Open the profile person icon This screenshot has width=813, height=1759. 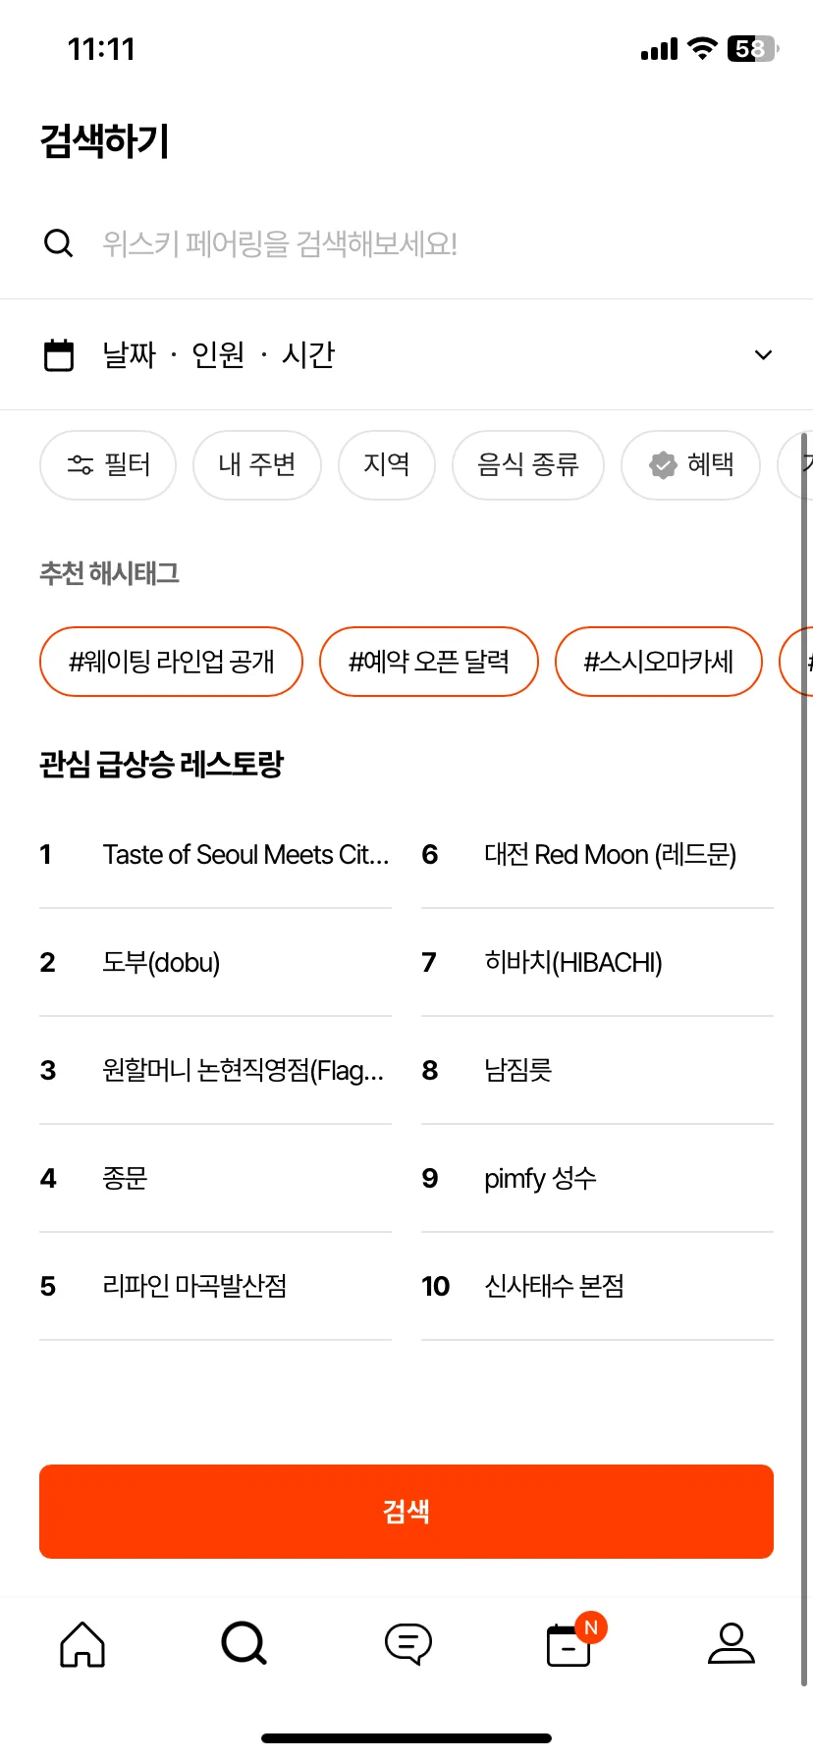[732, 1643]
